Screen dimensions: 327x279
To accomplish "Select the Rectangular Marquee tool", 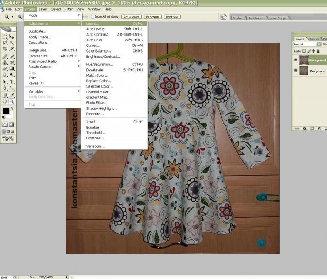I will pos(5,37).
